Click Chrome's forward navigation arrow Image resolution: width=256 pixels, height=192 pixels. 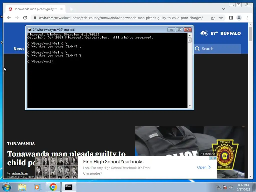17,18
